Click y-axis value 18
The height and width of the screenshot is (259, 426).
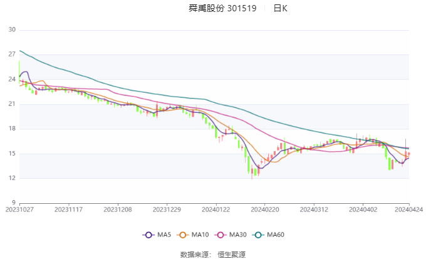point(12,129)
